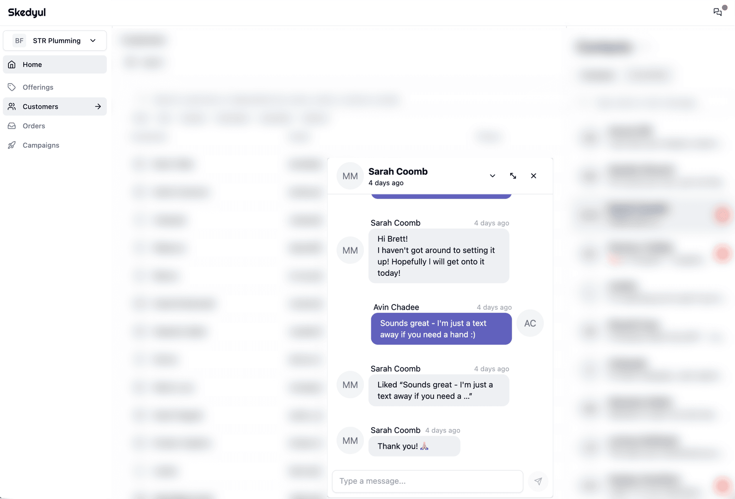The width and height of the screenshot is (735, 499).
Task: Click the Home navigation icon
Action: coord(12,64)
